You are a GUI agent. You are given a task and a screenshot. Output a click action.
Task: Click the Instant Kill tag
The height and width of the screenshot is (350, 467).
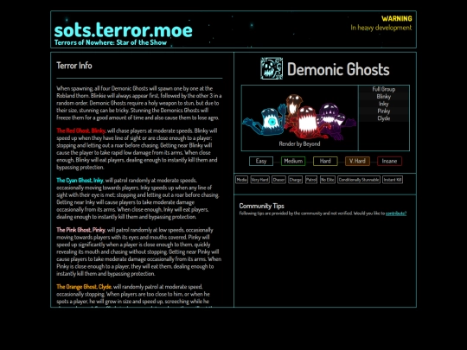click(x=393, y=180)
